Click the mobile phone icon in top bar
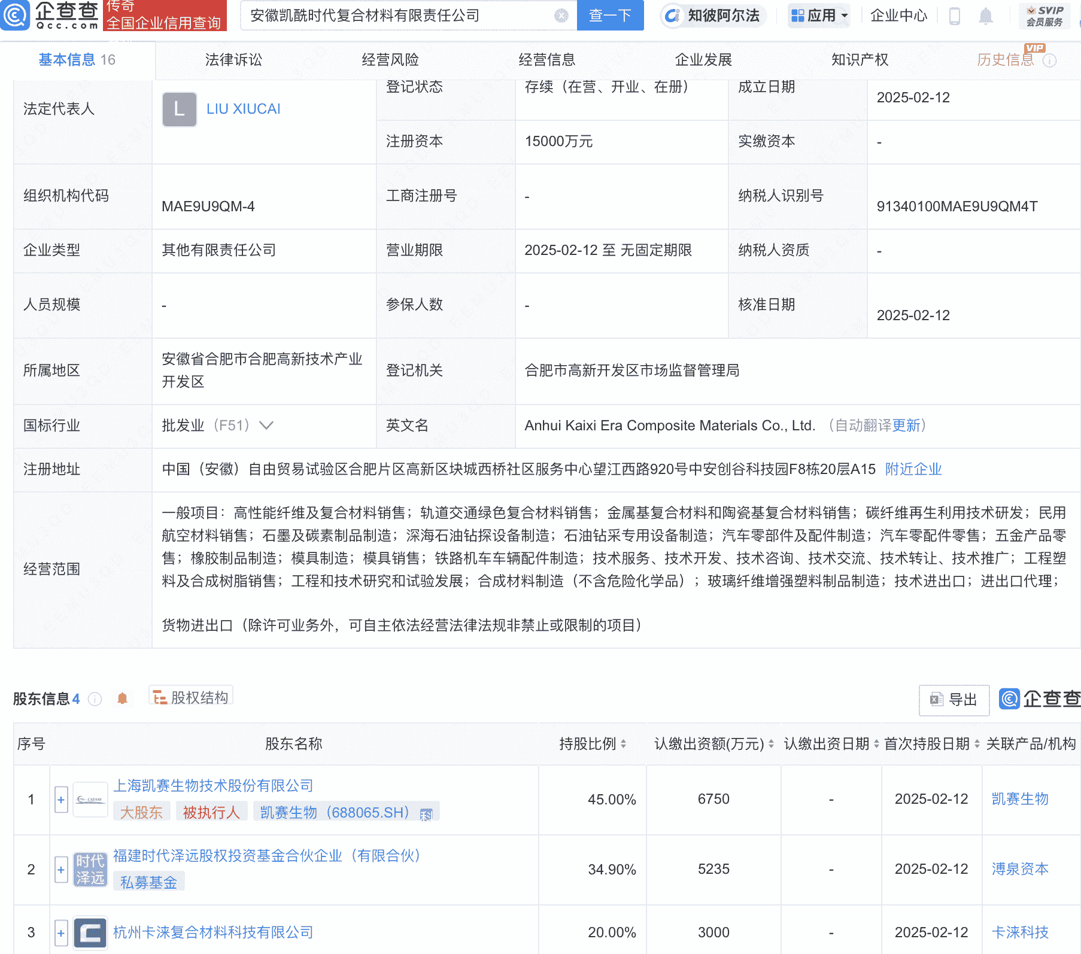The width and height of the screenshot is (1081, 954). tap(955, 17)
